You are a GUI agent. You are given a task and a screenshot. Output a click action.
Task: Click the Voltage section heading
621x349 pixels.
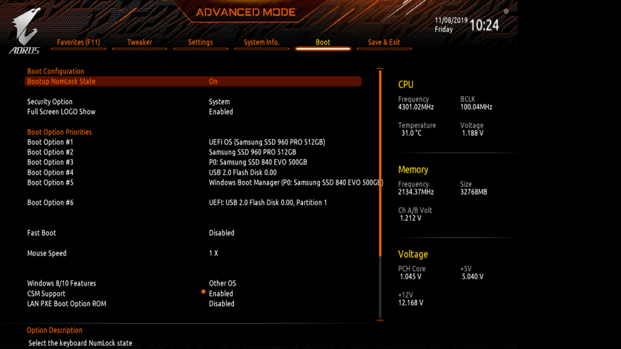coord(413,254)
